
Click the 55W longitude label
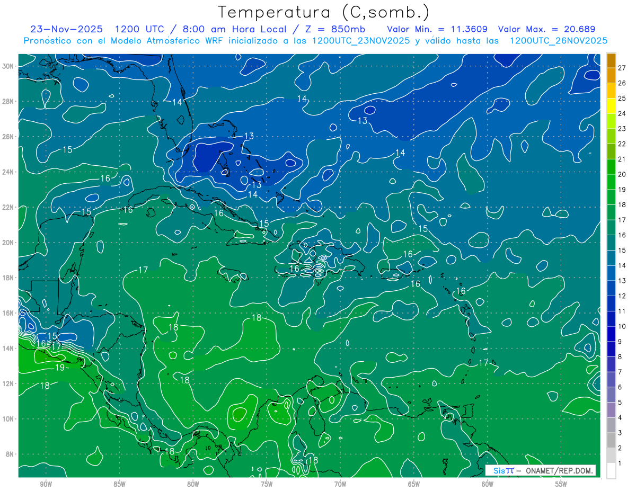(561, 484)
